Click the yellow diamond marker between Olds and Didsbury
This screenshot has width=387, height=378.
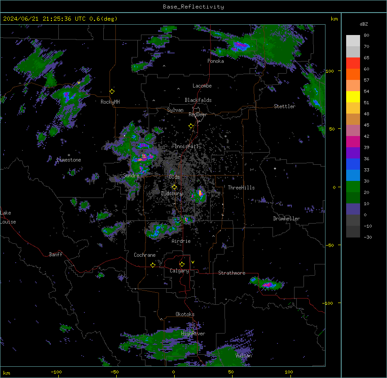point(175,187)
